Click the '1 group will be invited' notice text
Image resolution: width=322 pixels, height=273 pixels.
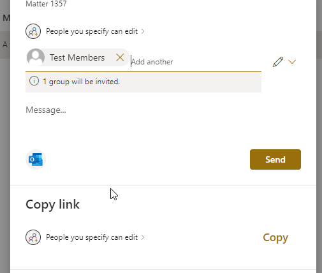82,82
